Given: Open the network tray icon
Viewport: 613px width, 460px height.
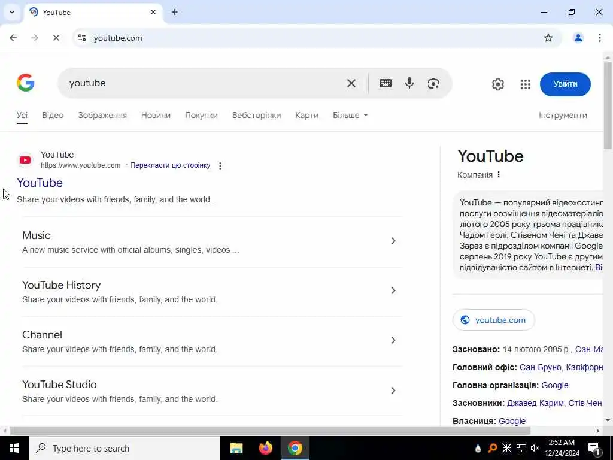Looking at the screenshot, I should pyautogui.click(x=521, y=448).
